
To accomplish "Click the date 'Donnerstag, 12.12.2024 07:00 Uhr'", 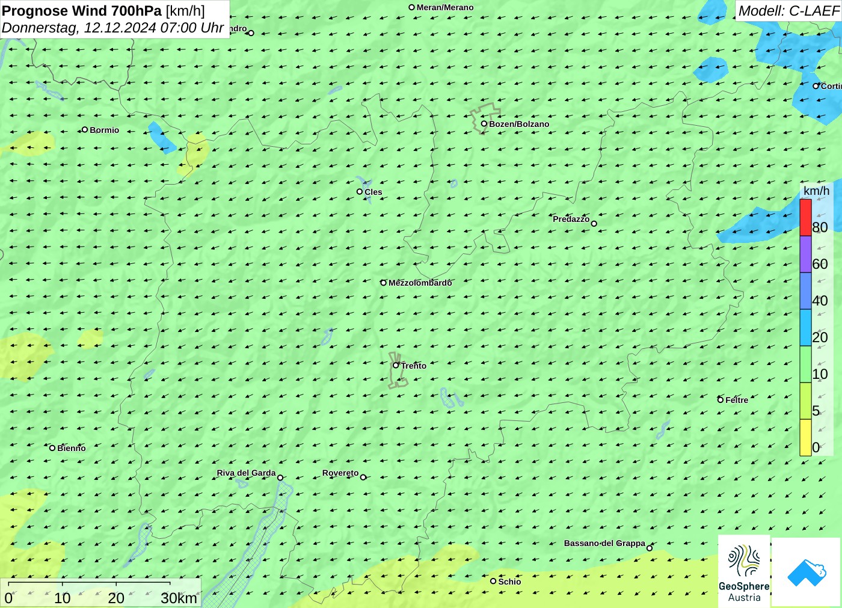I will click(x=113, y=28).
